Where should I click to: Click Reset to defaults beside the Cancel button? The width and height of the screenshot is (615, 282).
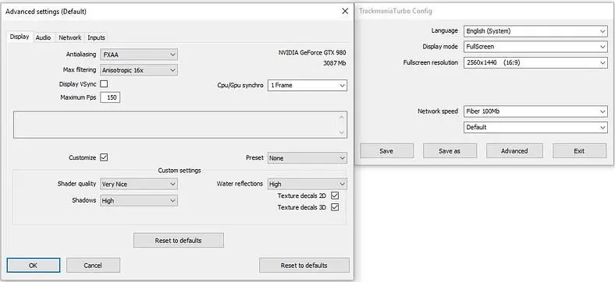(x=304, y=265)
